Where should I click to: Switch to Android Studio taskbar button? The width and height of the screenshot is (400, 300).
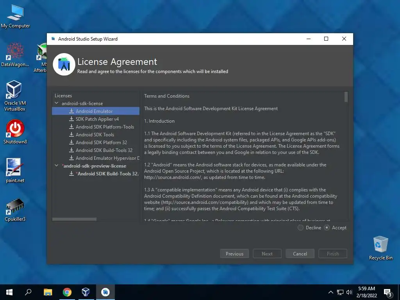click(105, 292)
